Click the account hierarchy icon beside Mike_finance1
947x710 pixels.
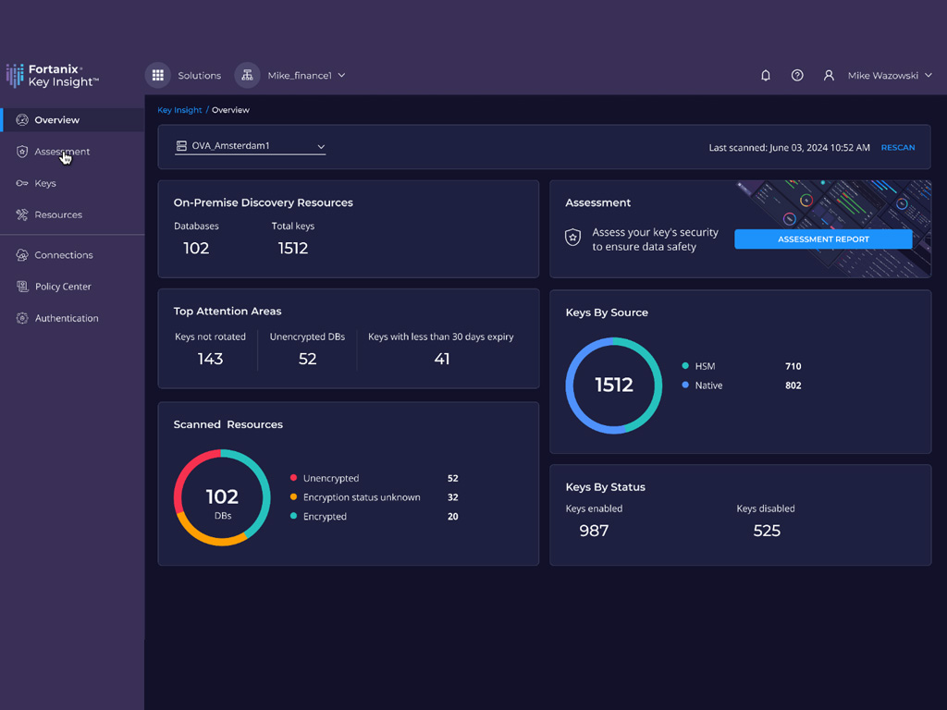click(x=247, y=76)
